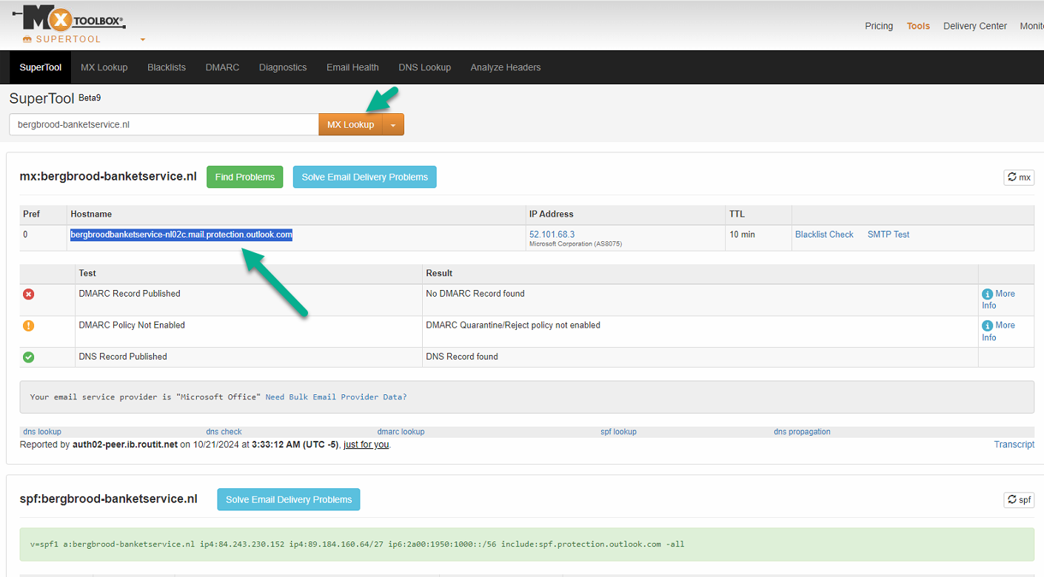This screenshot has height=577, width=1044.
Task: Open More Info for DMARC Policy Not Enabled
Action: pos(998,331)
